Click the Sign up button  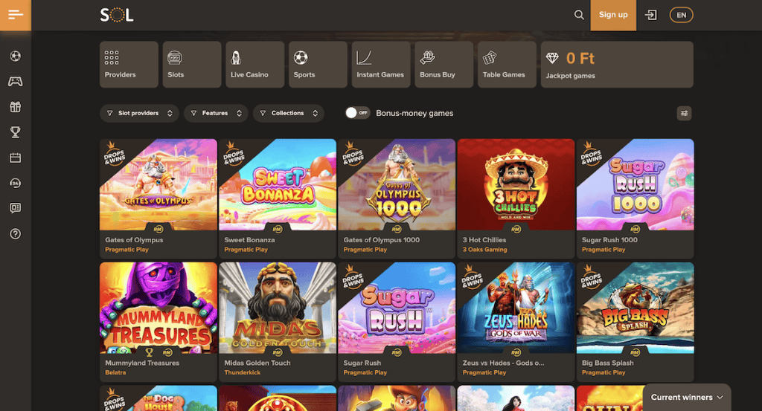coord(613,15)
